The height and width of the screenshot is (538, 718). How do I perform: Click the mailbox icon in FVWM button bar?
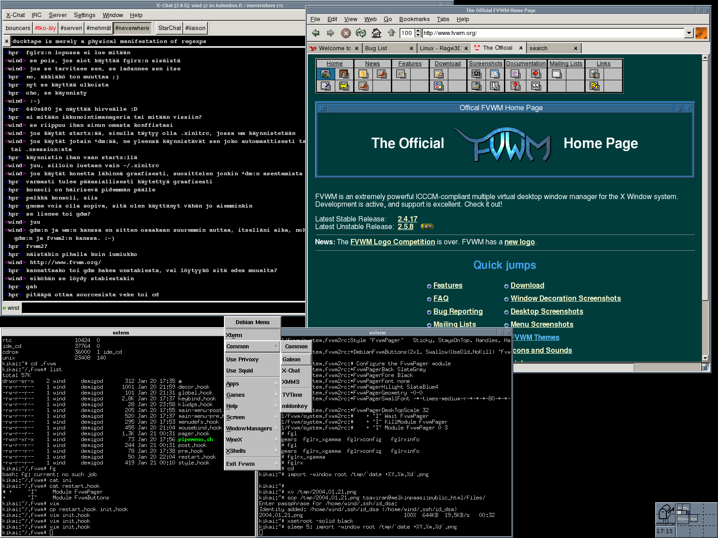665,514
